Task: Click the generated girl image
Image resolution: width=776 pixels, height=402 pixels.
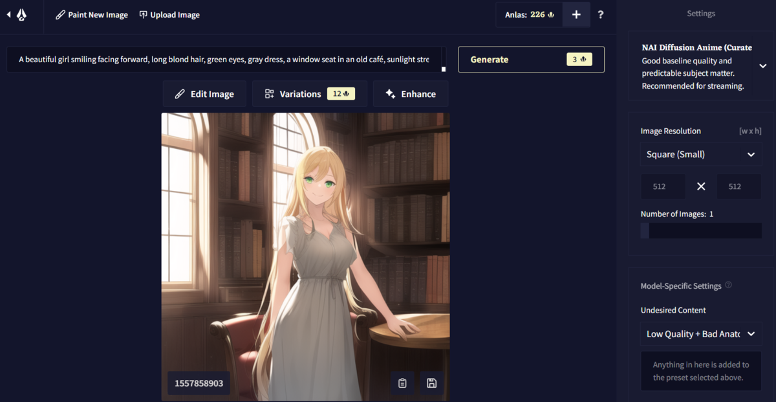Action: [x=305, y=256]
